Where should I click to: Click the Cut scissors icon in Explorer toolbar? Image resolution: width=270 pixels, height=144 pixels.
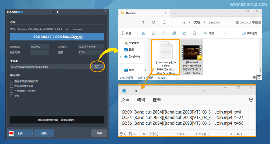(143, 33)
